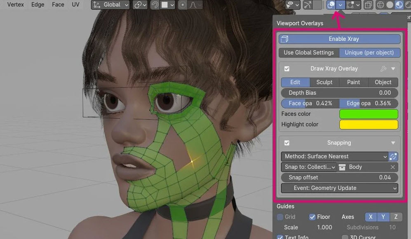Click Use Global Settings button

pyautogui.click(x=308, y=52)
